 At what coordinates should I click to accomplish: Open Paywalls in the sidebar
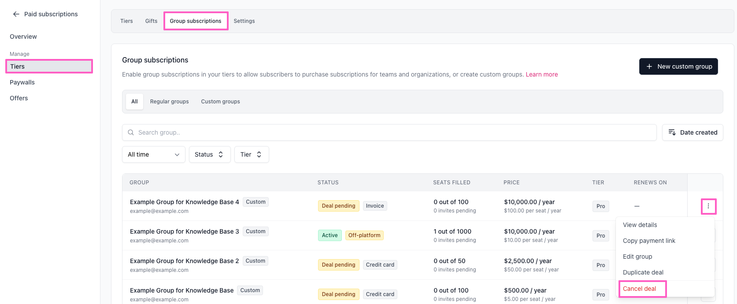tap(22, 82)
